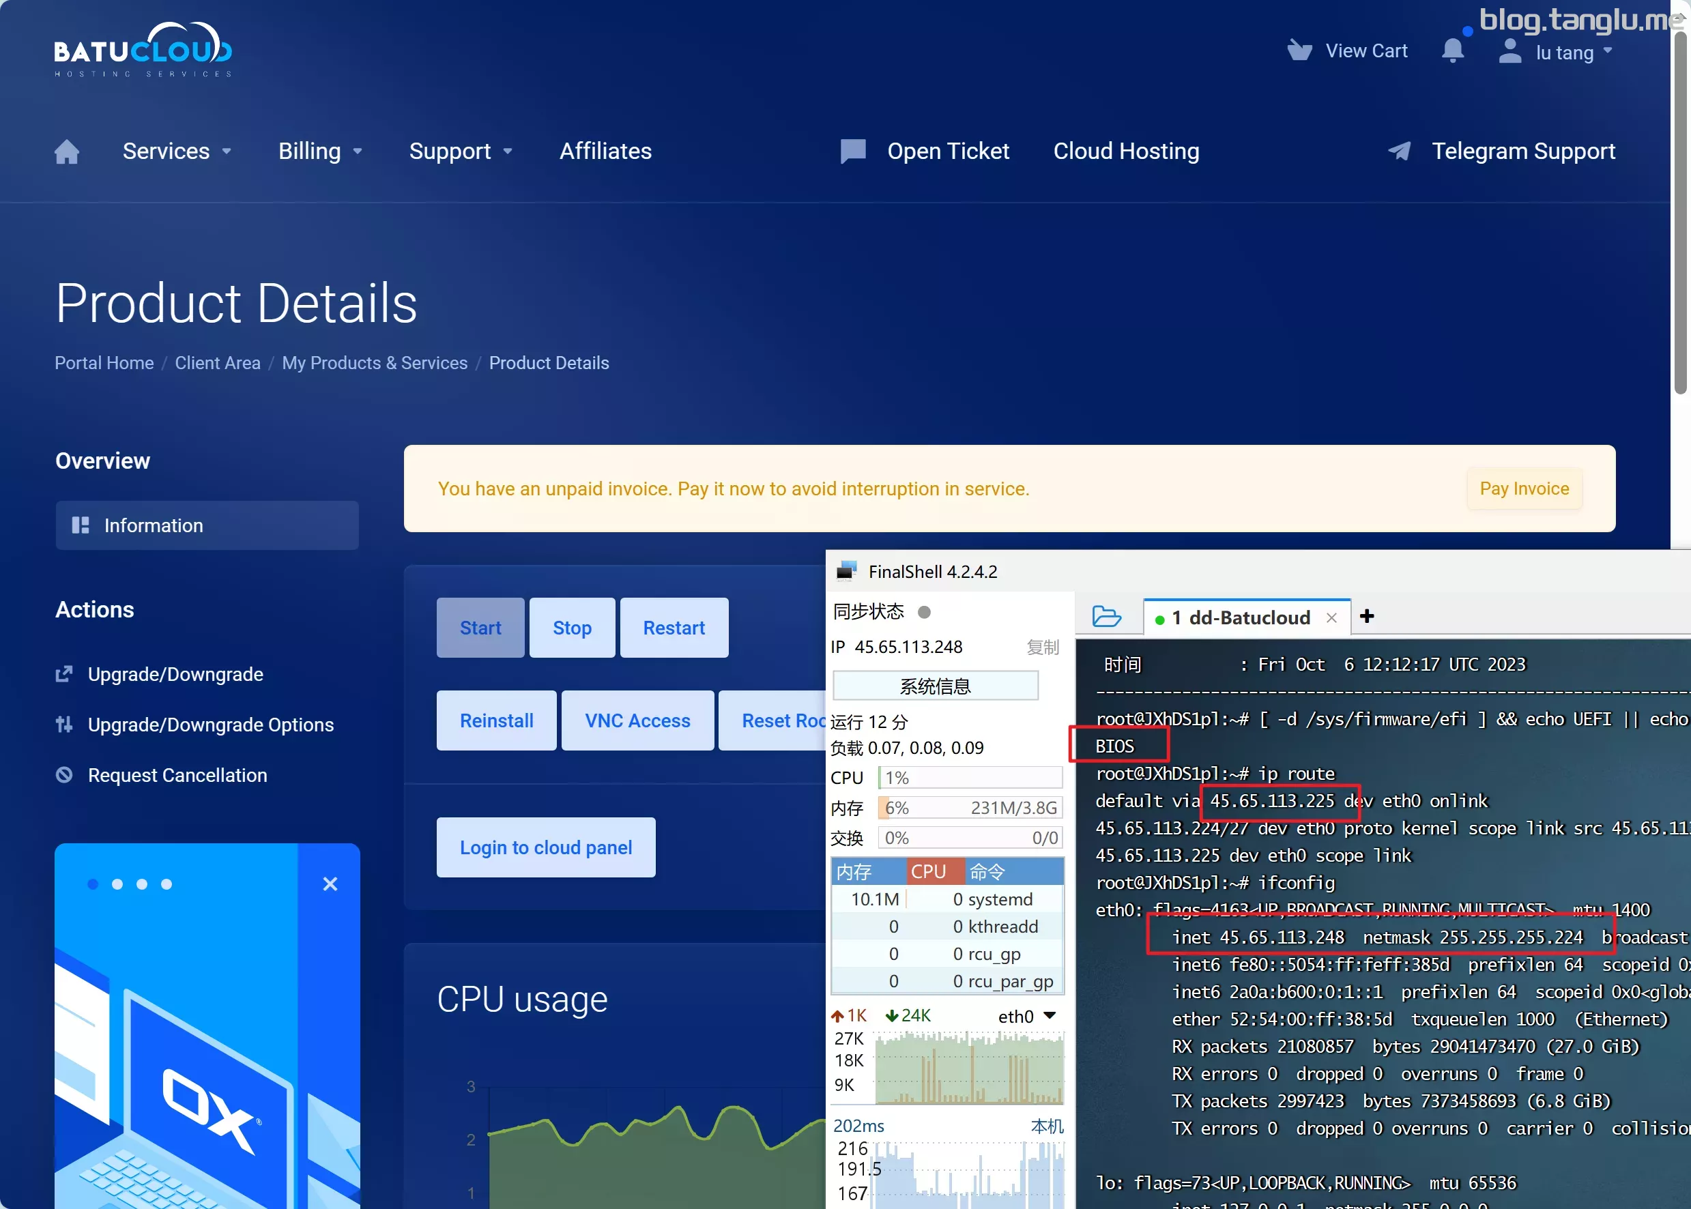The image size is (1691, 1209).
Task: Close the OX promo banner
Action: (x=330, y=884)
